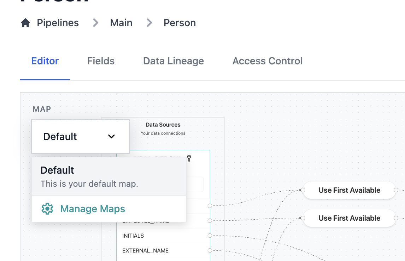Click the home icon in the breadcrumb
Viewport: 405px width, 261px height.
(24, 23)
